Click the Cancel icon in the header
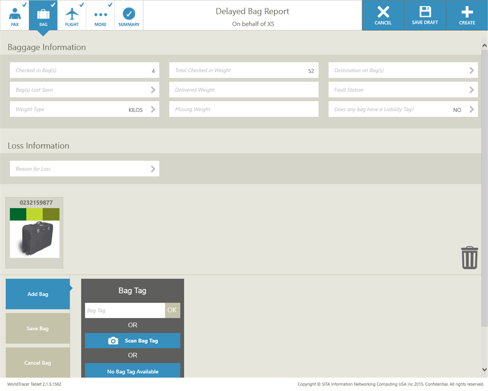 point(382,15)
